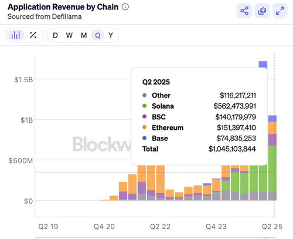Click the Q2 25 rightmost bar
The image size is (293, 239).
click(x=272, y=158)
